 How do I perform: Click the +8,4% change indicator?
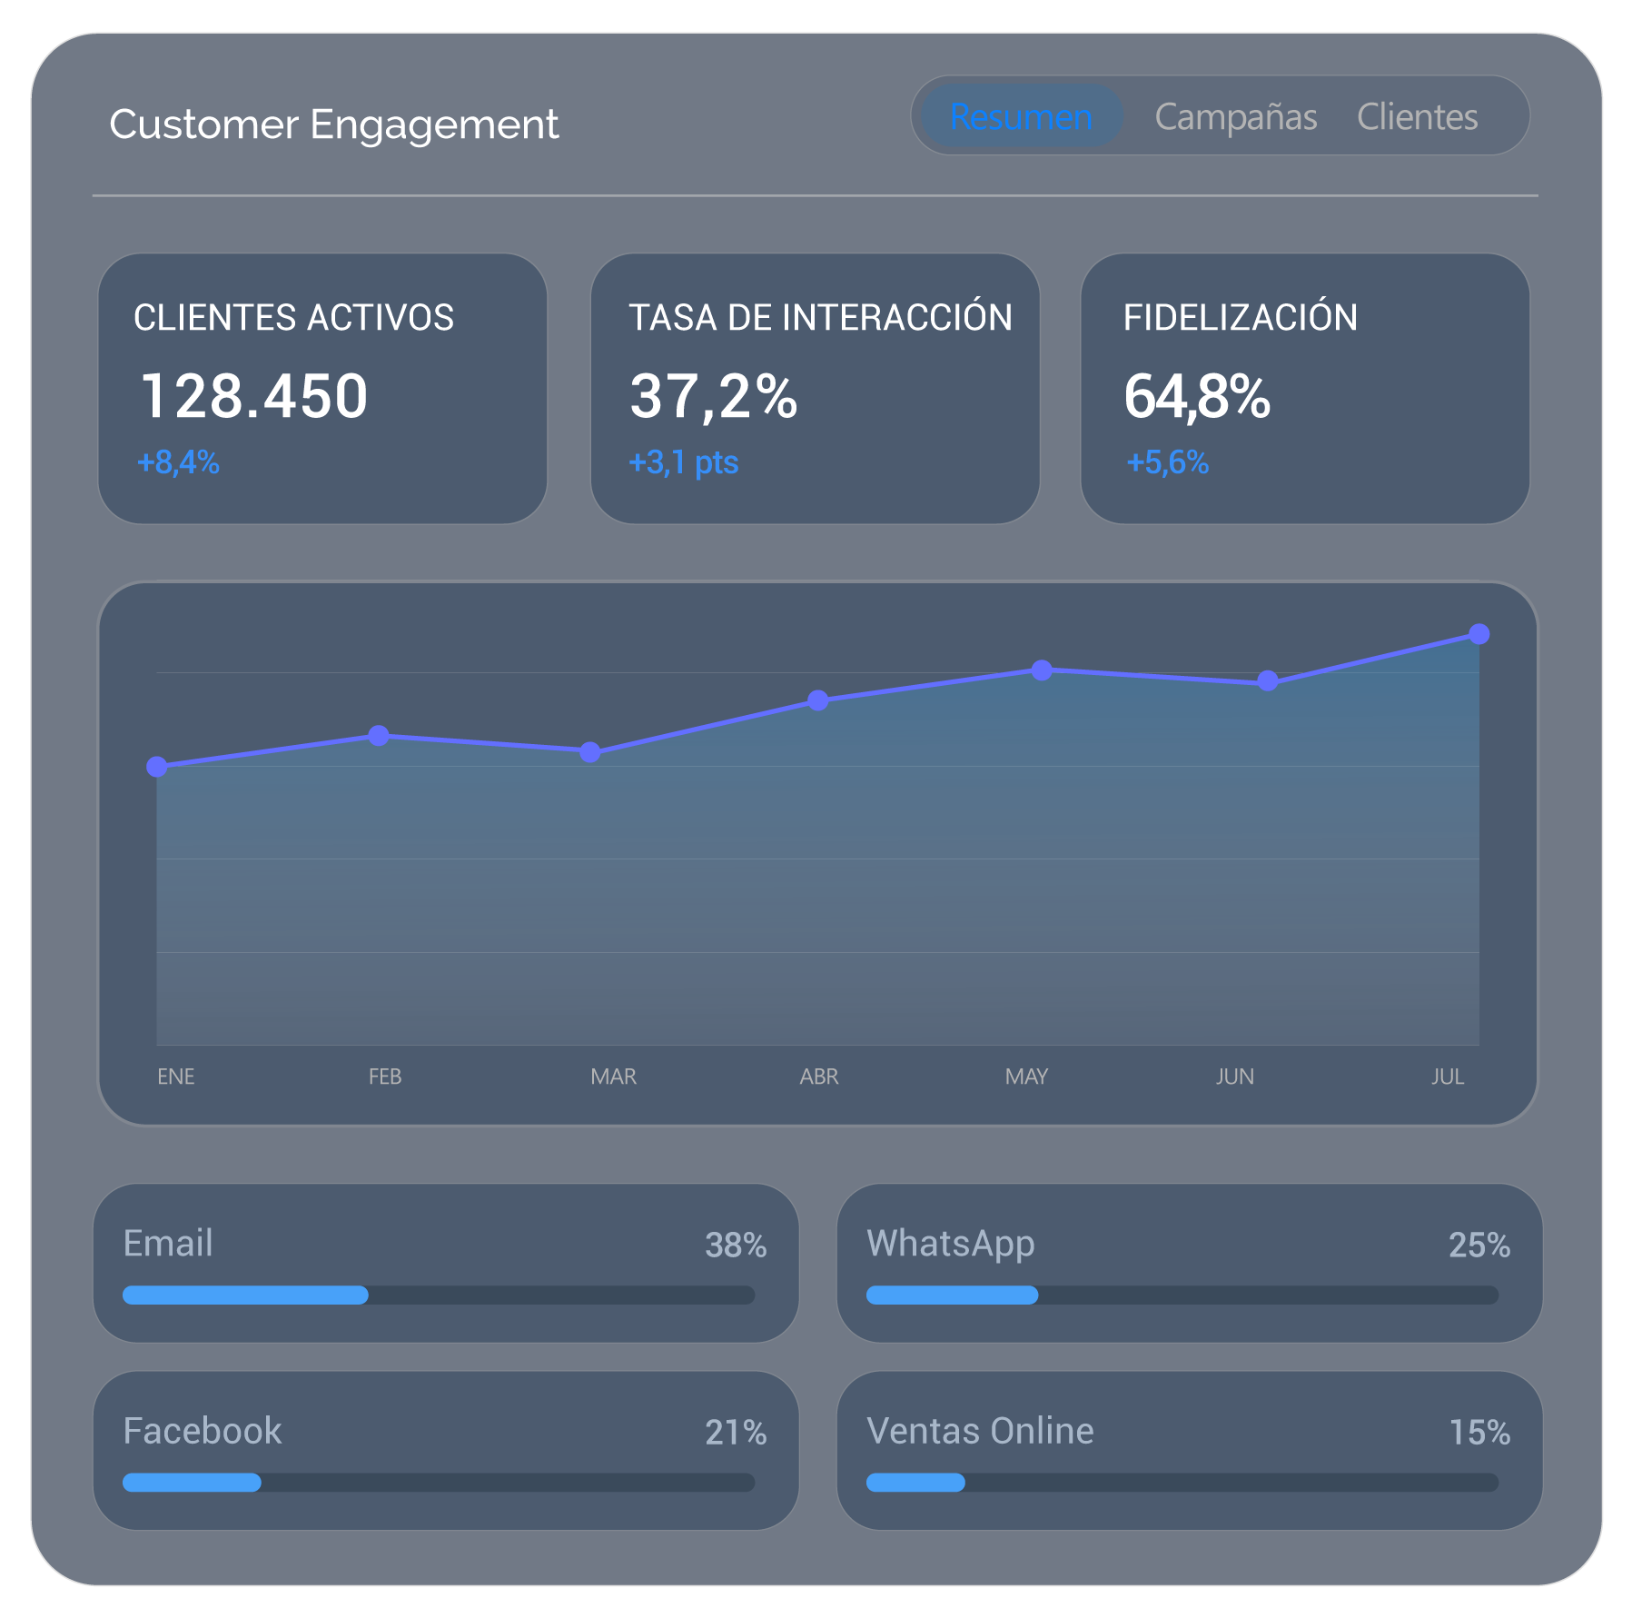[x=178, y=462]
